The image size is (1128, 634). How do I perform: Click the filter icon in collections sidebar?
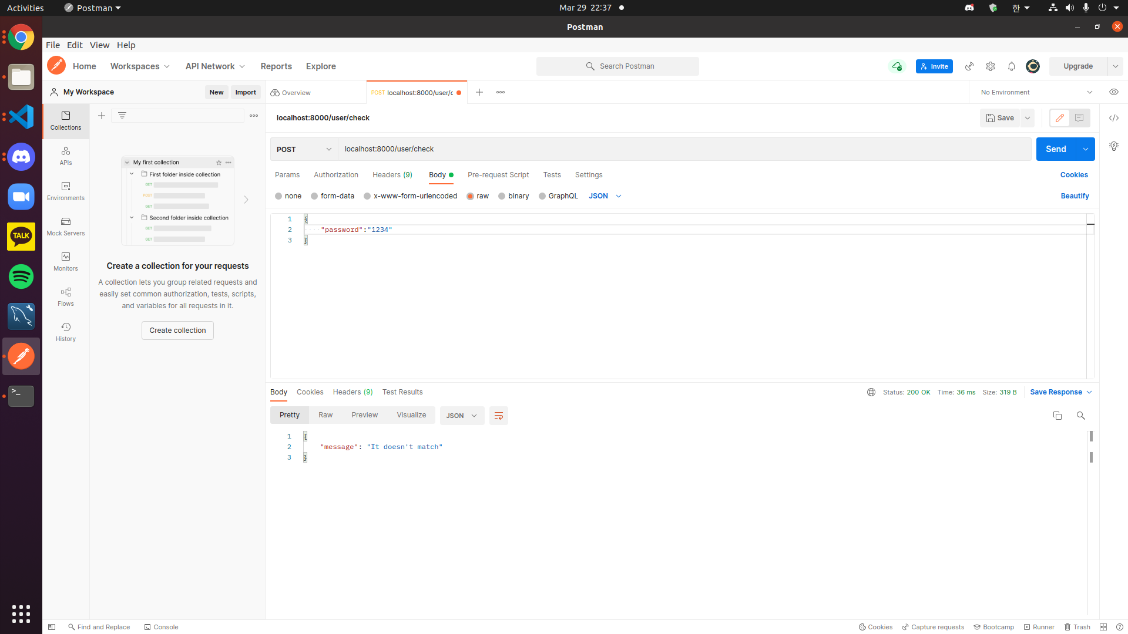click(x=122, y=116)
